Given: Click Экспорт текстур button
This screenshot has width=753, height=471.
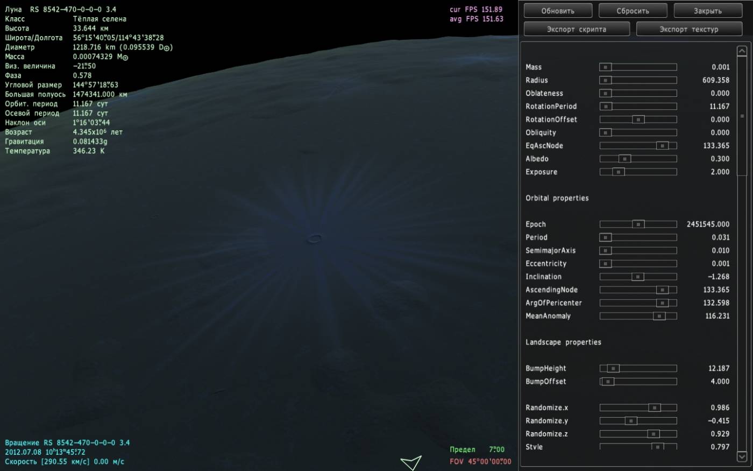Looking at the screenshot, I should [689, 29].
